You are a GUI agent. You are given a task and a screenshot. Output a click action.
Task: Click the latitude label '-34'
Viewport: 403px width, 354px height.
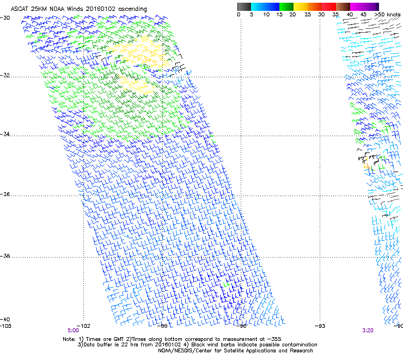(x=5, y=134)
